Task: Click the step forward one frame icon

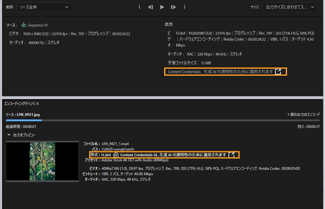Action: tap(173, 7)
